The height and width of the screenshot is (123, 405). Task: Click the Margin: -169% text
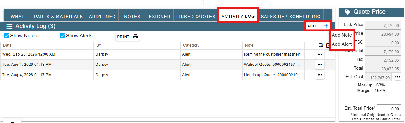(371, 91)
